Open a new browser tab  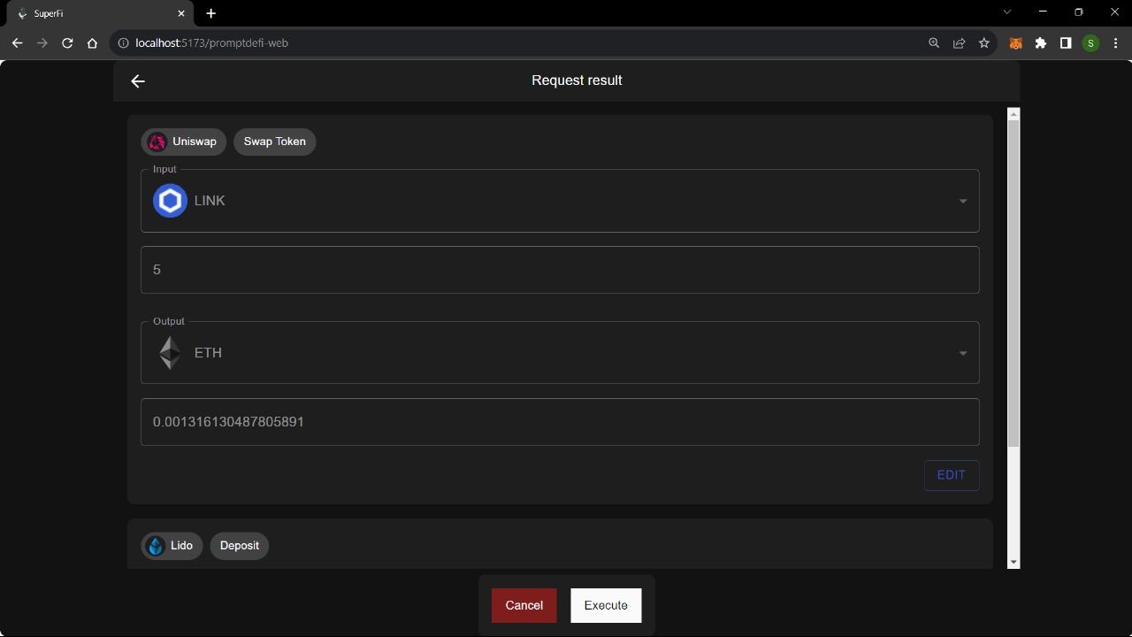(x=210, y=14)
